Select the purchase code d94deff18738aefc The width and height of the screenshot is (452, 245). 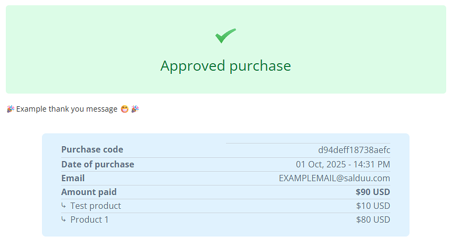354,150
